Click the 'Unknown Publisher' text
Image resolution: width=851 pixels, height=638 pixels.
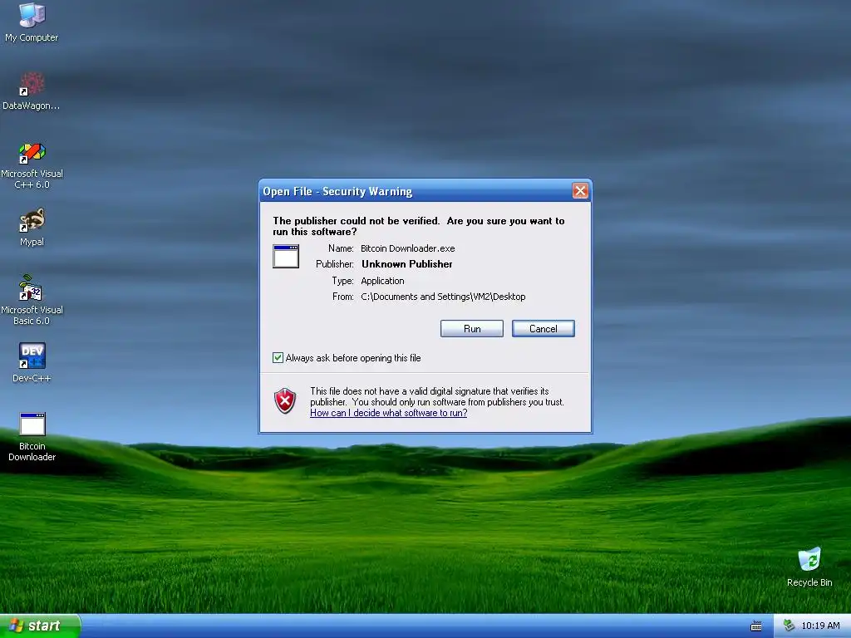(407, 264)
